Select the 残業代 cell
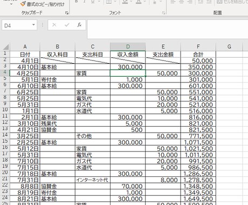 pyautogui.click(x=57, y=124)
